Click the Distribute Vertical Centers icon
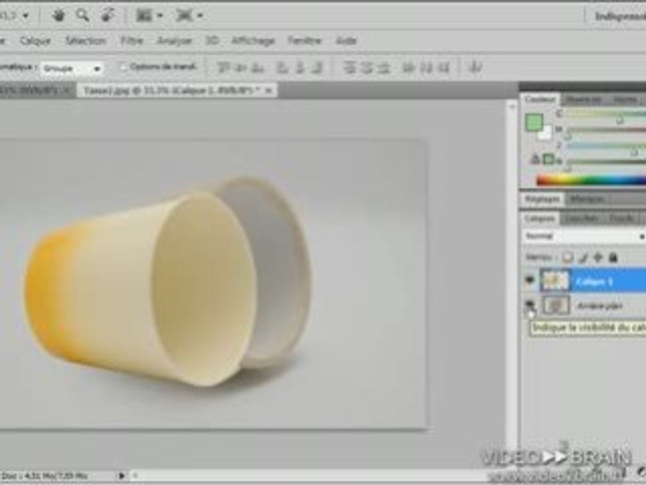The image size is (646, 485). point(367,67)
